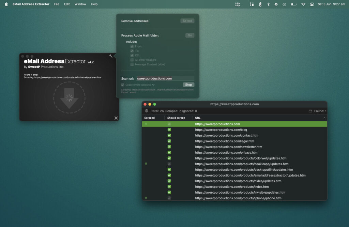
Task: Toggle Should scrape checkbox for privacy.htm
Action: tap(169, 152)
